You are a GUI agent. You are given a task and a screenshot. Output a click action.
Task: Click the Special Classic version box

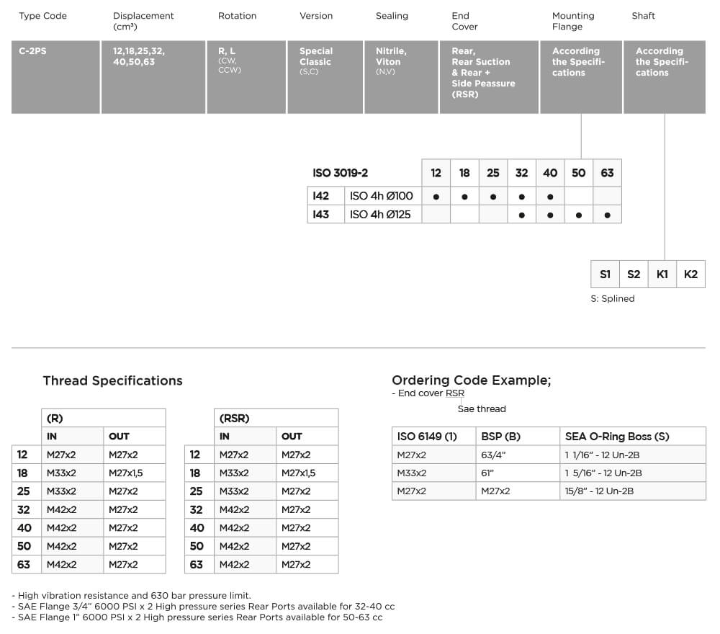click(x=325, y=76)
